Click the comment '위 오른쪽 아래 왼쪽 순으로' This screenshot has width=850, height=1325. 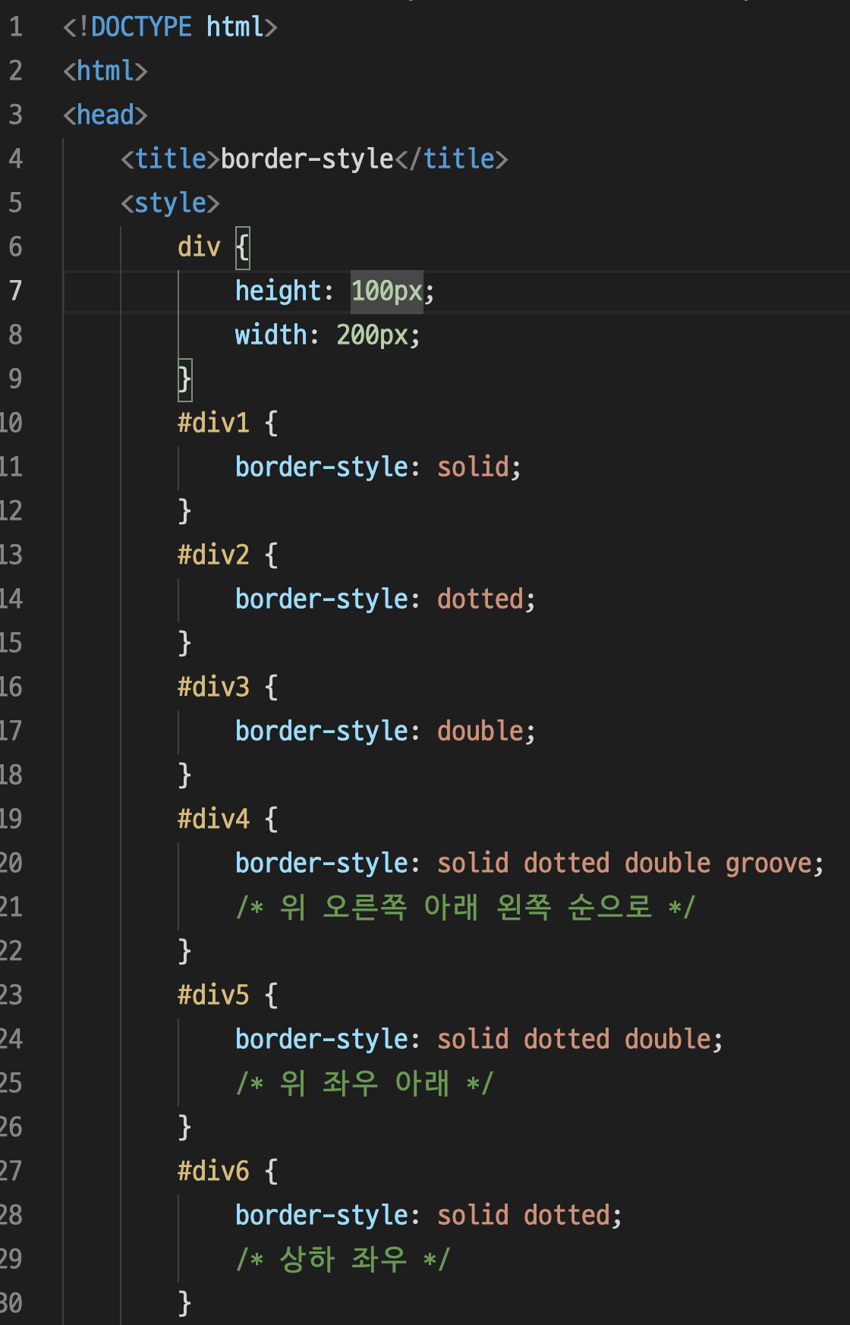pyautogui.click(x=465, y=908)
